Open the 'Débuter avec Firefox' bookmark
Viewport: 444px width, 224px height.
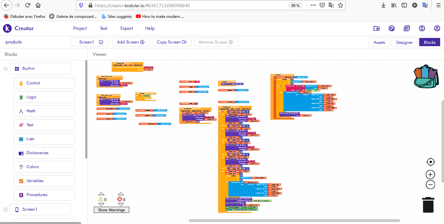[25, 16]
